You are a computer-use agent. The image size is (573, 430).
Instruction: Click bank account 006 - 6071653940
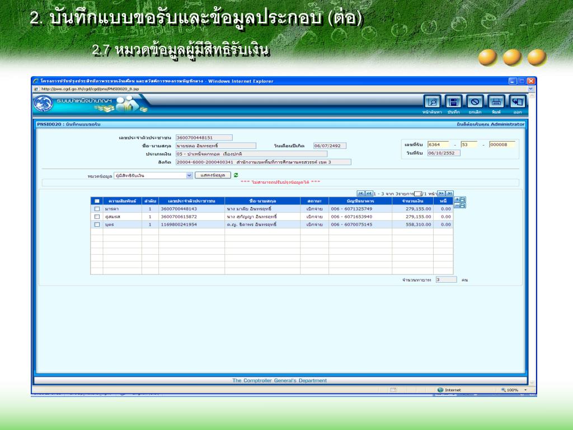click(351, 217)
